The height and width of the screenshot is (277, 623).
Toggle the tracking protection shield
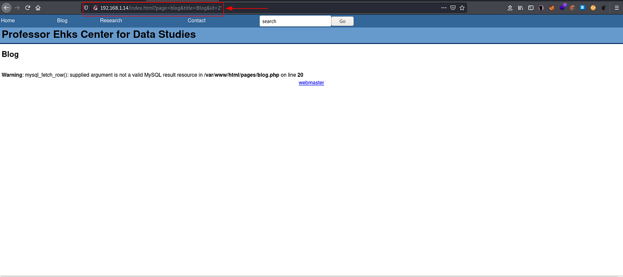pyautogui.click(x=85, y=8)
